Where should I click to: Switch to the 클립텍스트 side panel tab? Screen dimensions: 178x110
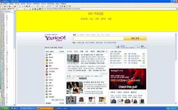click(x=11, y=9)
